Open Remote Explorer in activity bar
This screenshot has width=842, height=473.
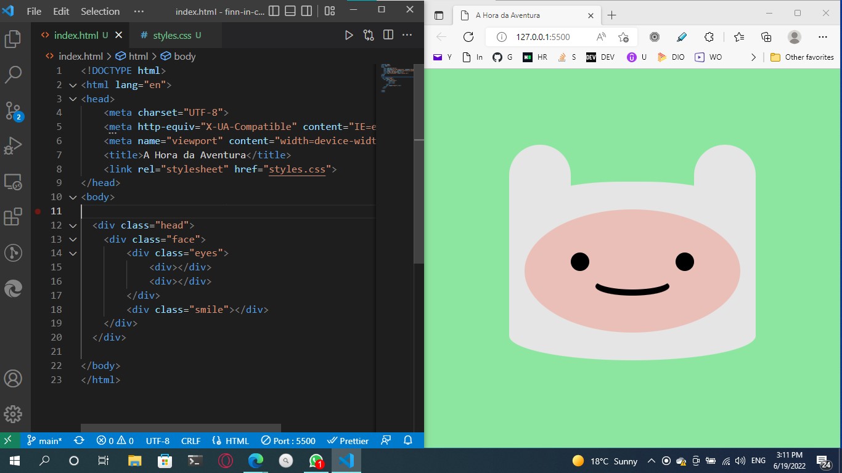pyautogui.click(x=13, y=182)
